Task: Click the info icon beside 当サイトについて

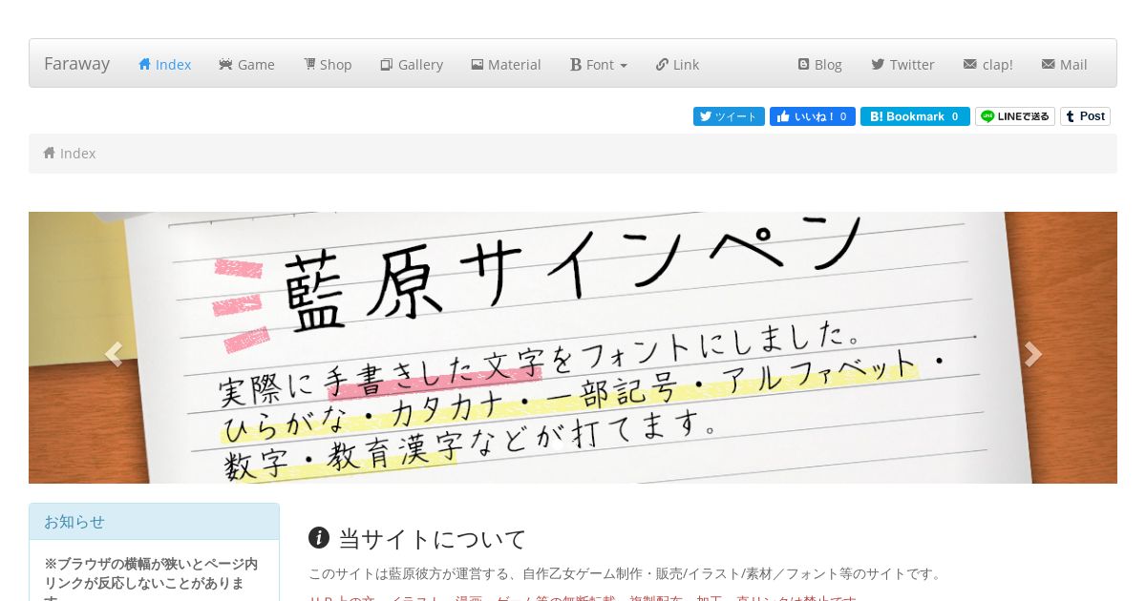Action: pyautogui.click(x=319, y=538)
